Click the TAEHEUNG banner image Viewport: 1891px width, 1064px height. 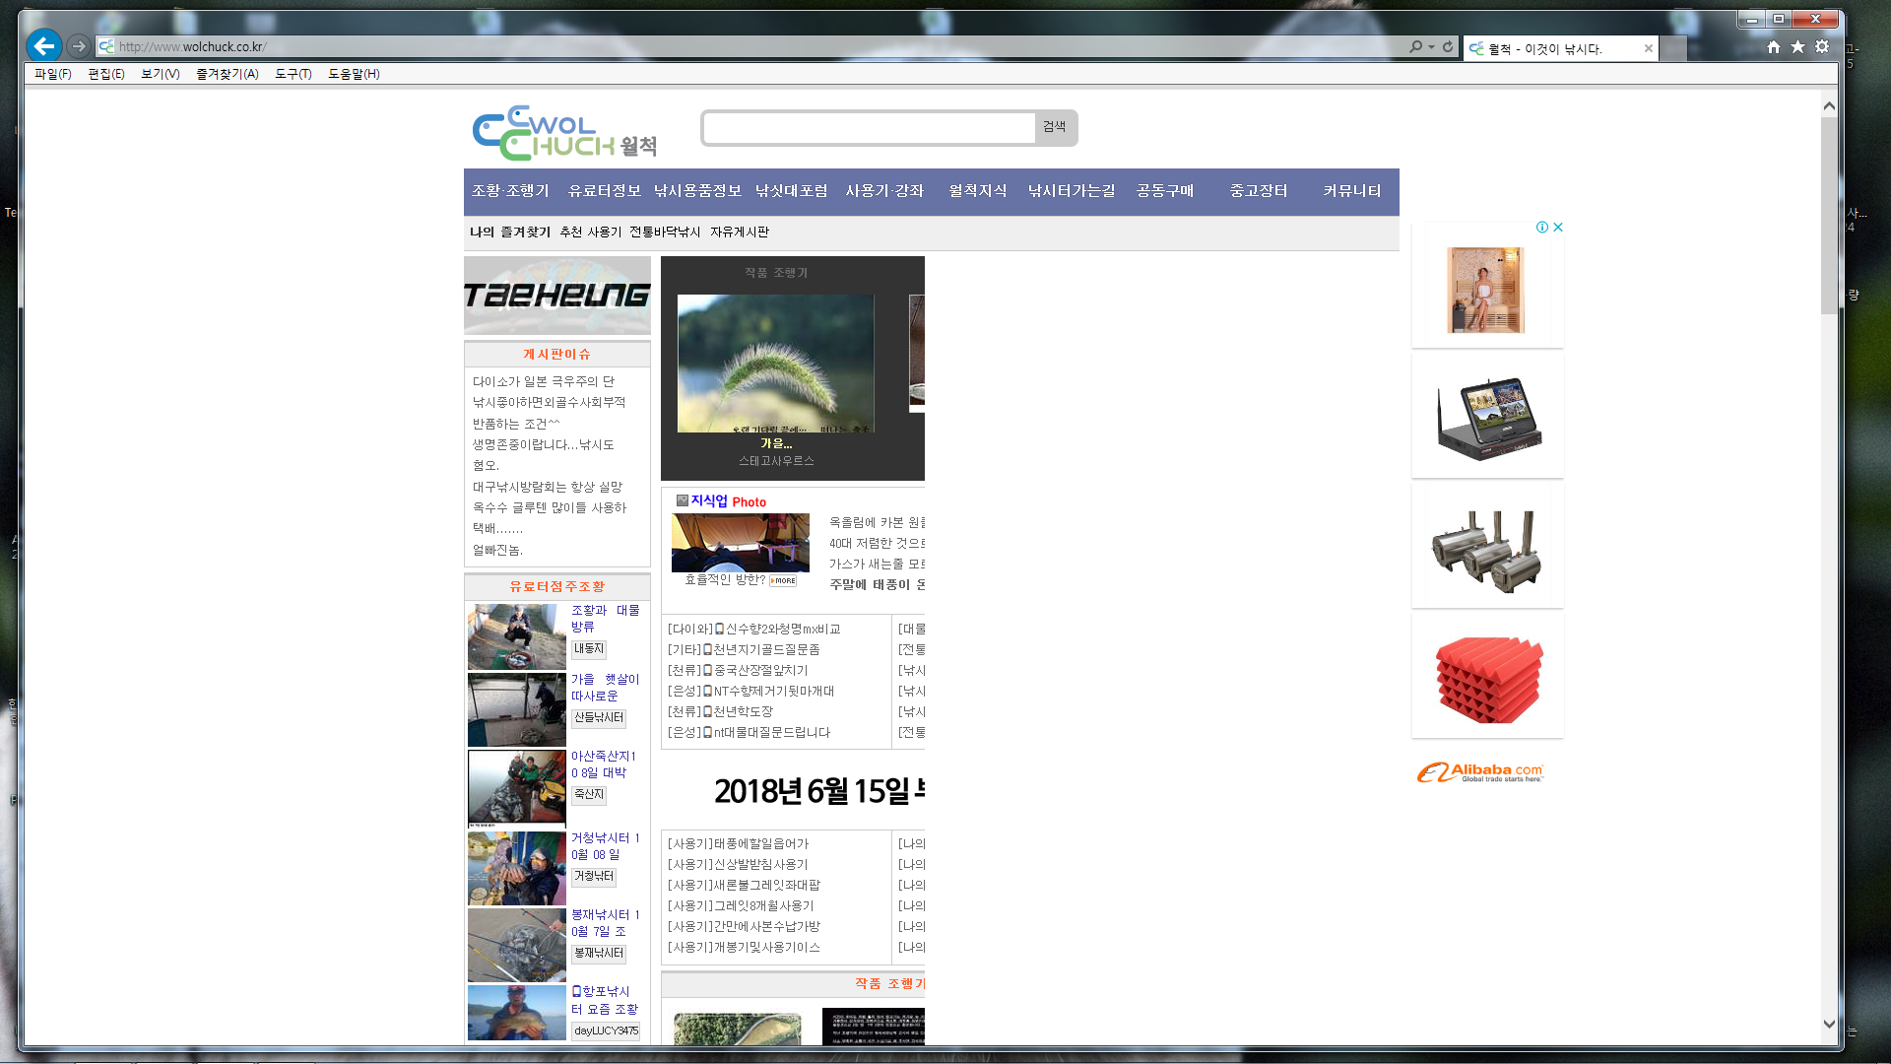557,296
